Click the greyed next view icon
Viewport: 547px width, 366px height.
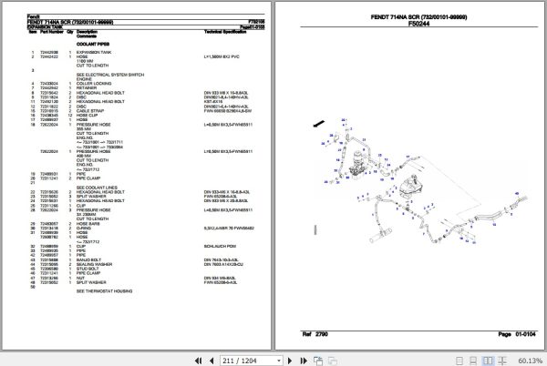(333, 361)
